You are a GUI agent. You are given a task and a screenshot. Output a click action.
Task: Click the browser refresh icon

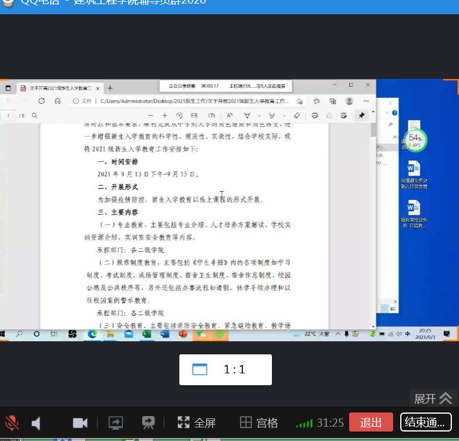[x=42, y=101]
